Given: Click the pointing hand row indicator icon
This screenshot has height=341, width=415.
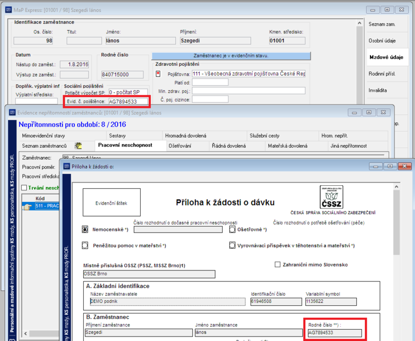Looking at the screenshot, I should pyautogui.click(x=27, y=206).
